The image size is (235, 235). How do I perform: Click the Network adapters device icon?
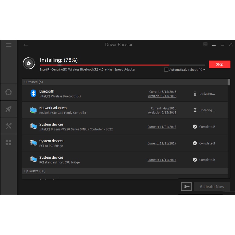(x=33, y=110)
